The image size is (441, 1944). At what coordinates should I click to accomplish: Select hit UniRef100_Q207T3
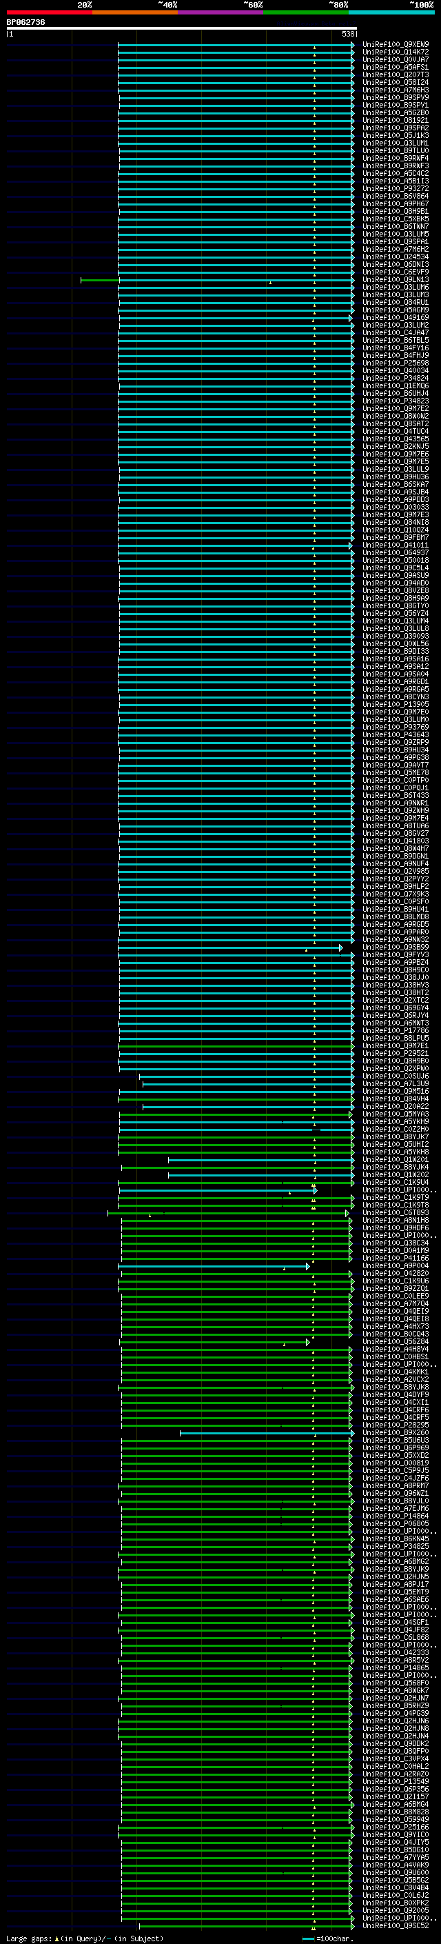tap(396, 74)
